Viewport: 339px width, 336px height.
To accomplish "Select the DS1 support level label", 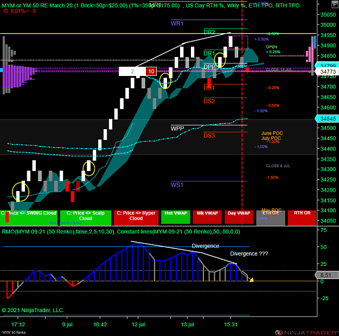I will (209, 88).
